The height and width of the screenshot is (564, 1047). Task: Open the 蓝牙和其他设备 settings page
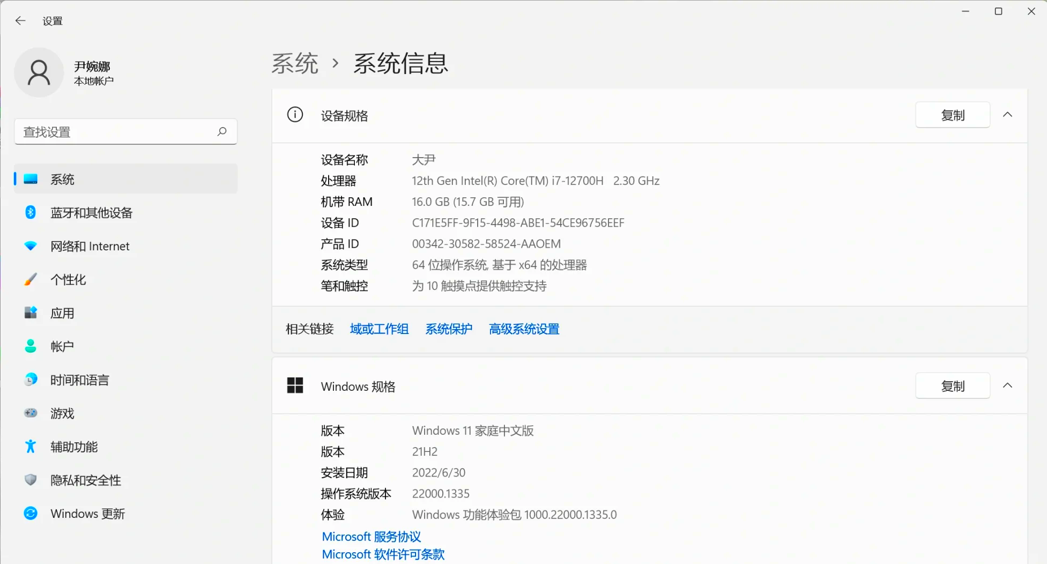[125, 212]
